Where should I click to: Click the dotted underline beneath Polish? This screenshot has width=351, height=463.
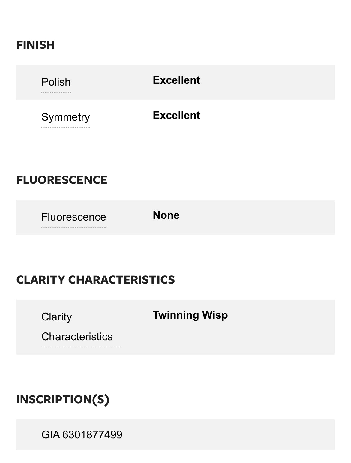tap(56, 92)
